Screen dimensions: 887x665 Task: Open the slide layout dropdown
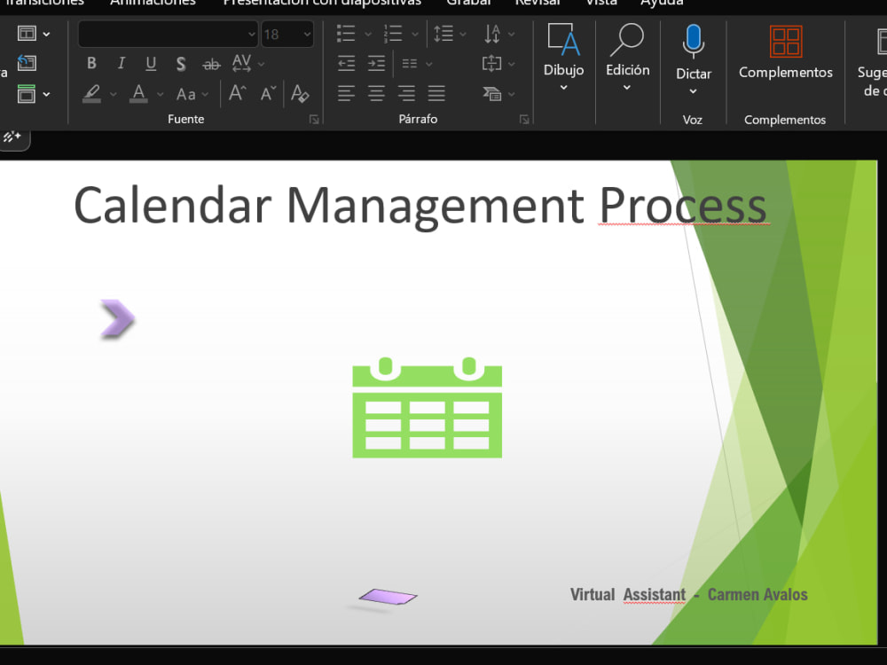[34, 34]
